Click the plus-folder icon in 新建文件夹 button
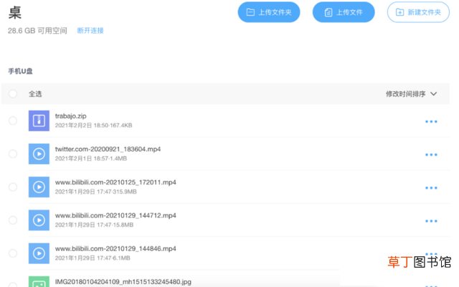The image size is (459, 287). (399, 12)
